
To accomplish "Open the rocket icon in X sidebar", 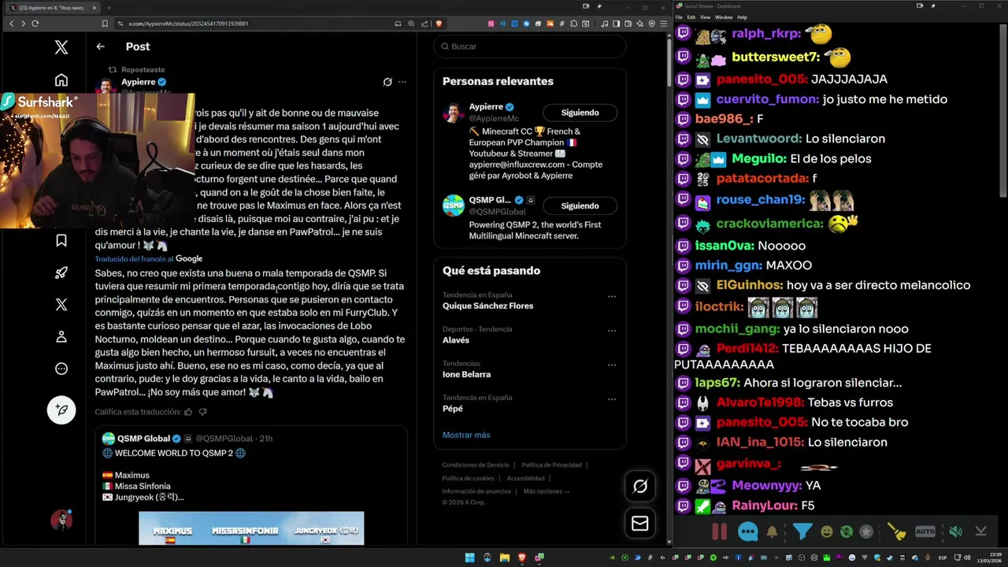I will [61, 272].
